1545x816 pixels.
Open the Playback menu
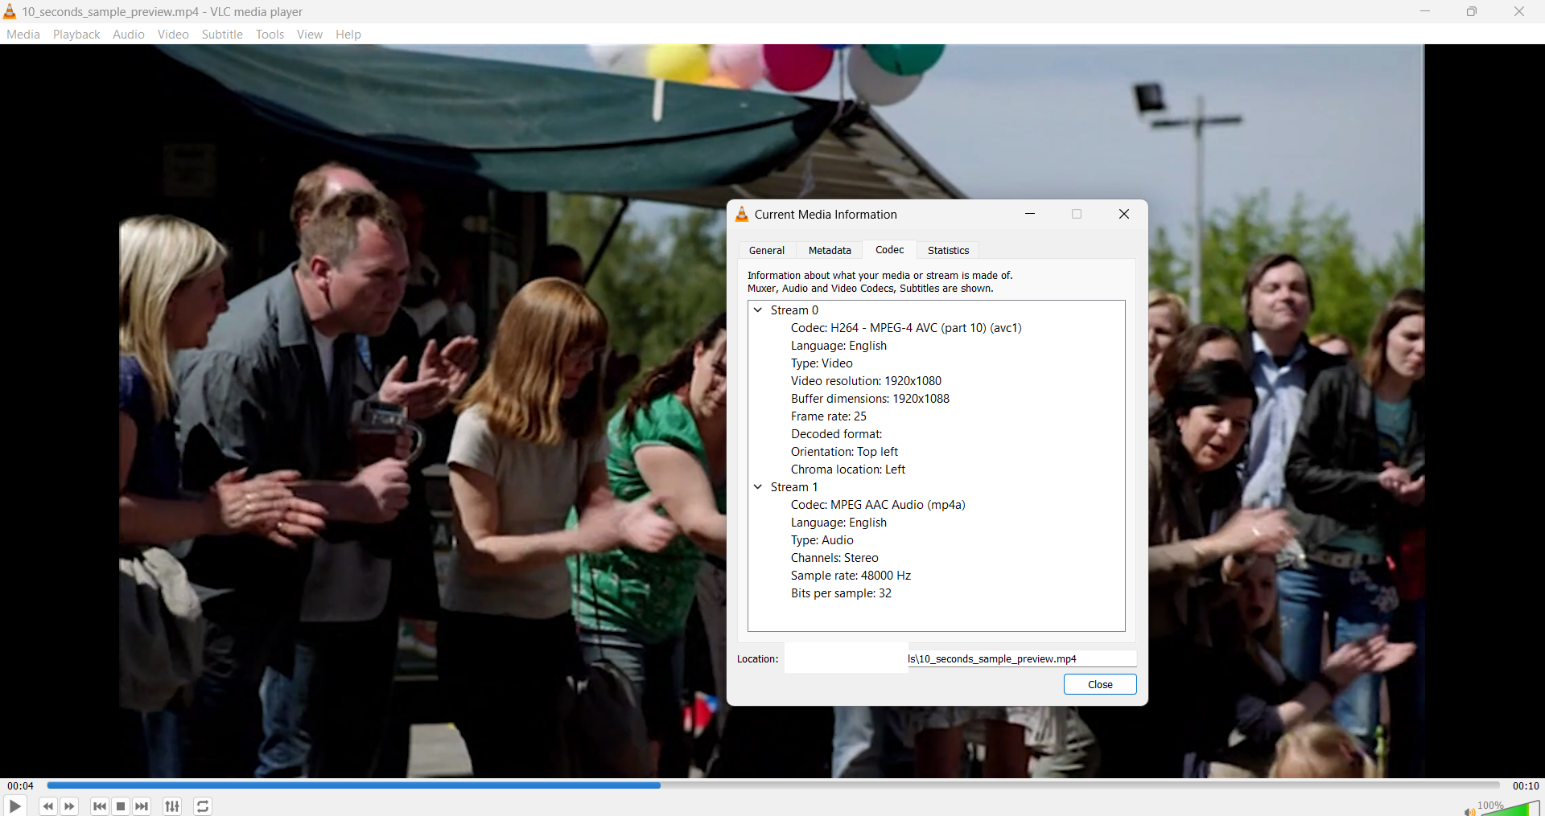point(76,35)
